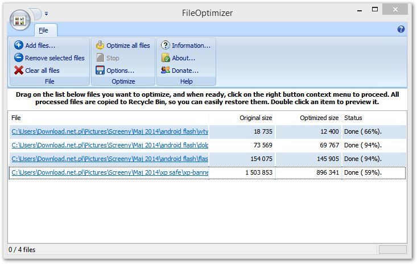Click the About icon

point(166,57)
